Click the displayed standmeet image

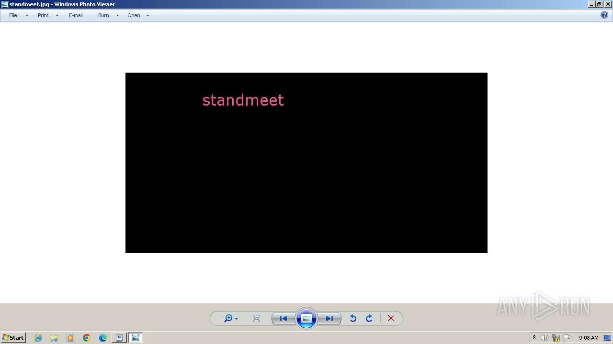pyautogui.click(x=306, y=163)
